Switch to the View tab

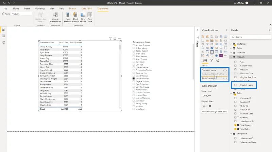(x=52, y=8)
